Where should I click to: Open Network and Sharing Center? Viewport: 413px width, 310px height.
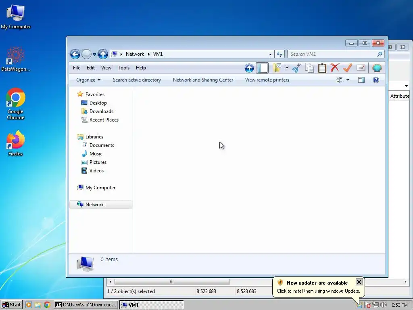(x=203, y=80)
